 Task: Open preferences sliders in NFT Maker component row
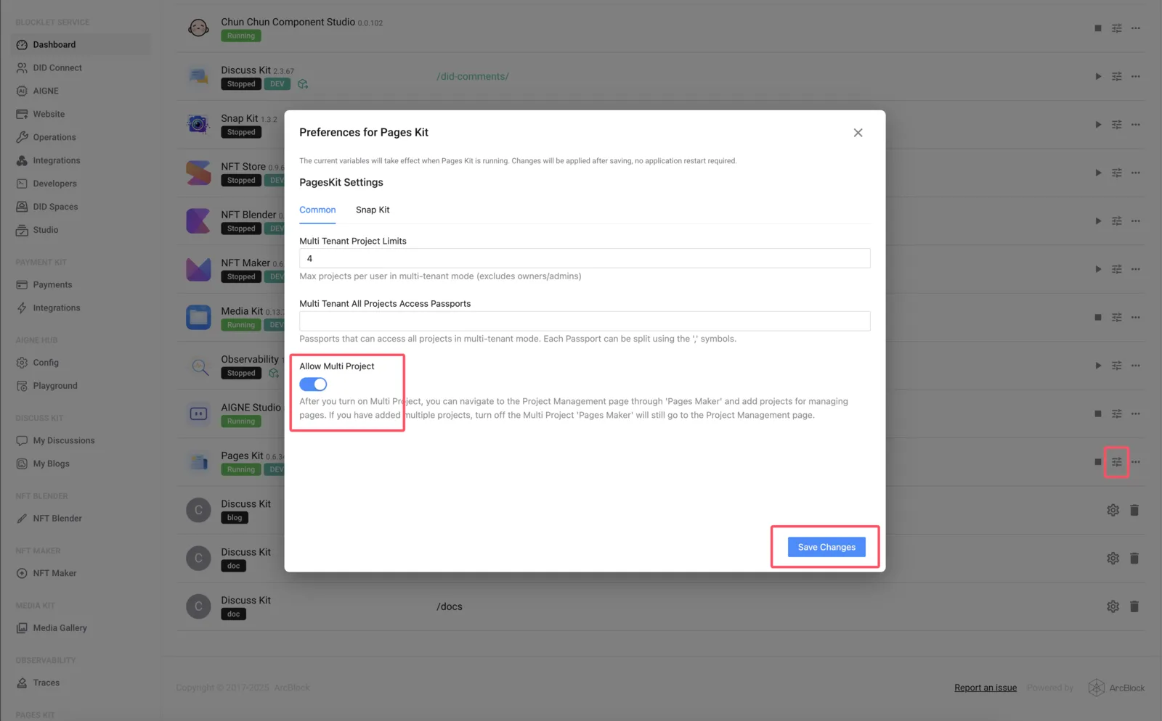pos(1117,269)
